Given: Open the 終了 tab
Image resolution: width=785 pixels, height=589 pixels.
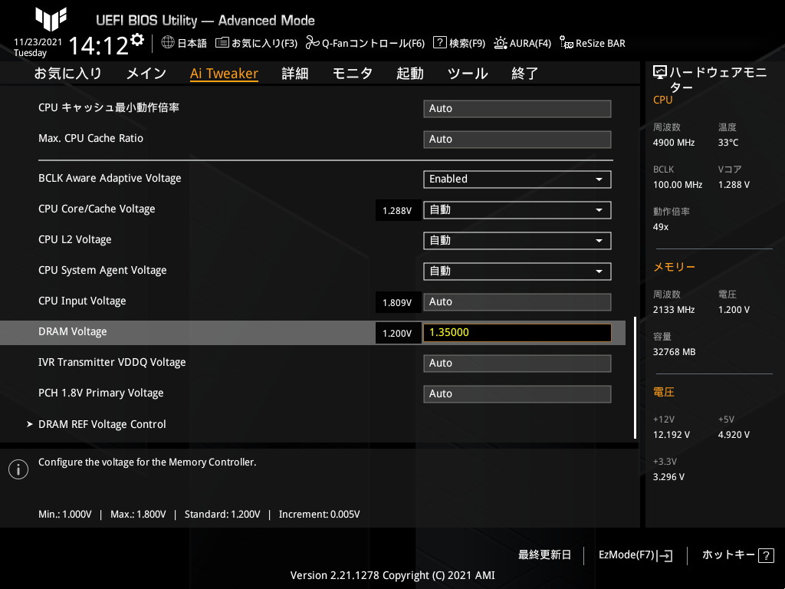Looking at the screenshot, I should coord(524,74).
